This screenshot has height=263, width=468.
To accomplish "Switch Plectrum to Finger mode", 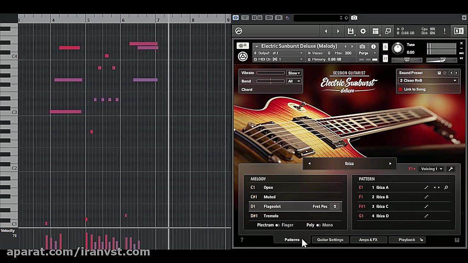I will tap(279, 225).
